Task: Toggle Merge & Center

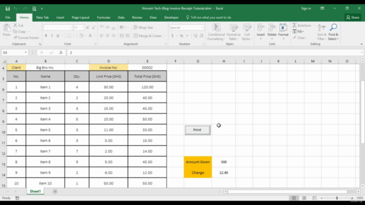Action: point(148,36)
